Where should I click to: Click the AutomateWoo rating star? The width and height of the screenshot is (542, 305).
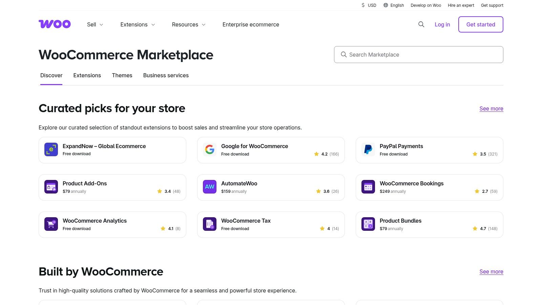tap(318, 191)
